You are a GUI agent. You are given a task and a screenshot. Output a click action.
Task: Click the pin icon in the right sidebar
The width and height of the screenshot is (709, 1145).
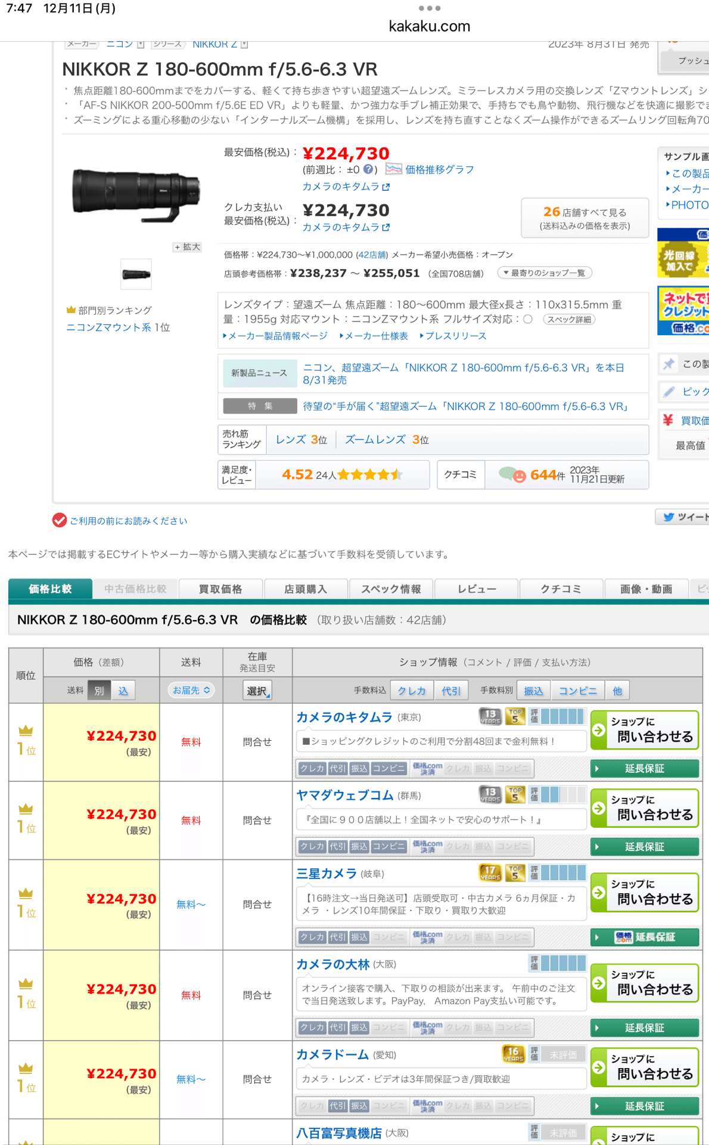tap(669, 364)
